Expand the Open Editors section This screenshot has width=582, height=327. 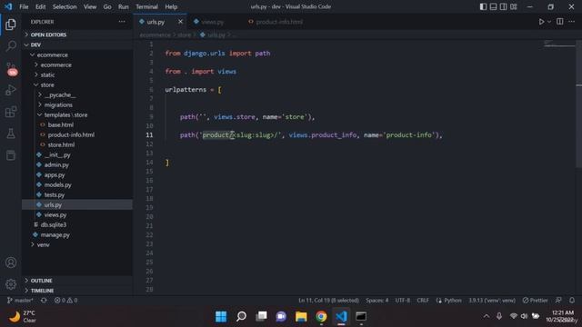(77, 35)
